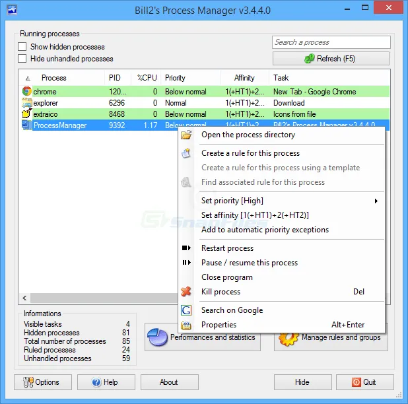
Task: Sort by the %CPU column header
Action: coord(147,78)
